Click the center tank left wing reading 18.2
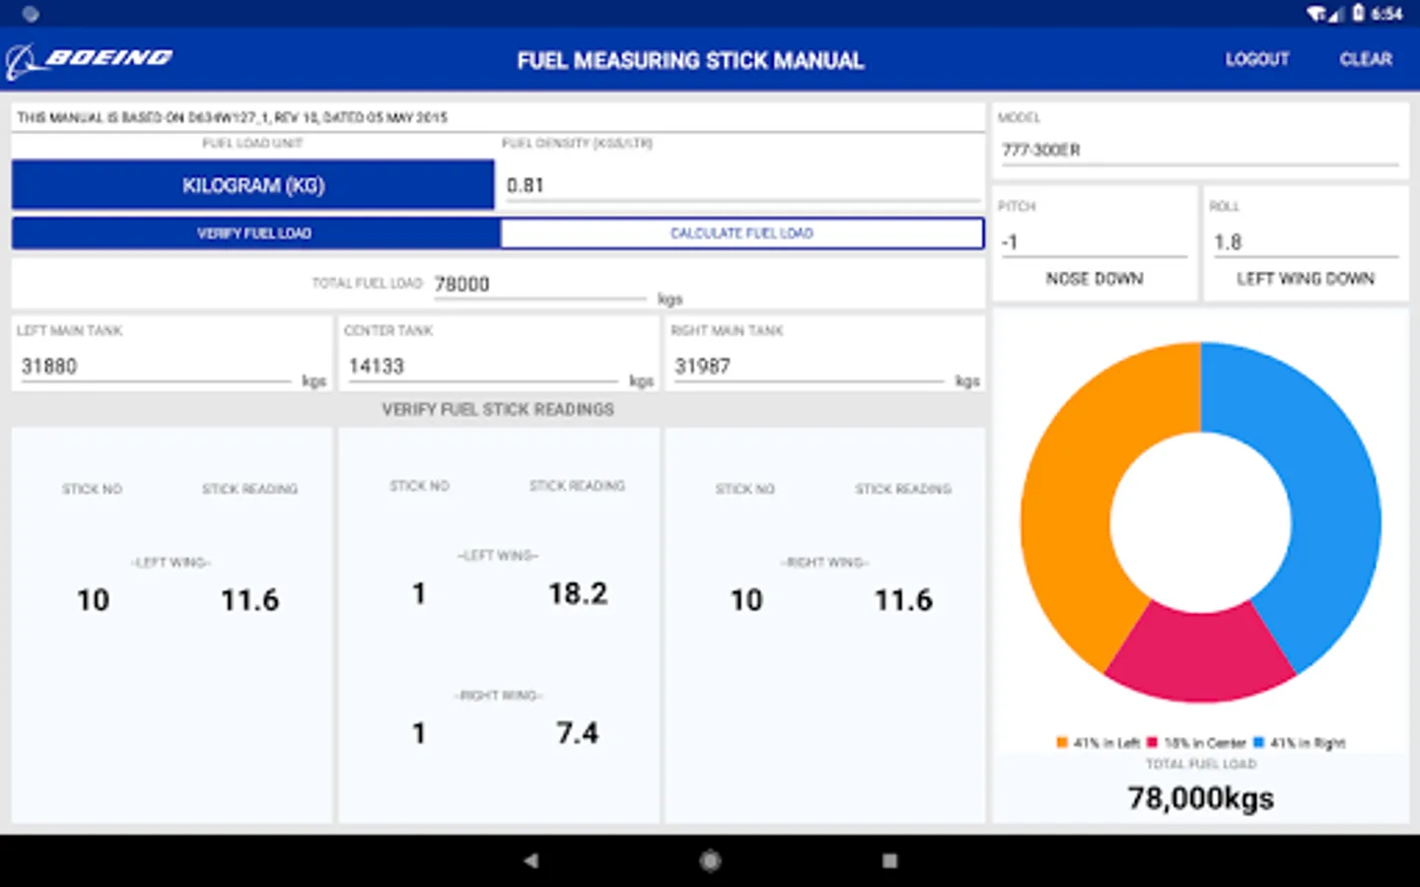Viewport: 1420px width, 887px height. [x=578, y=593]
